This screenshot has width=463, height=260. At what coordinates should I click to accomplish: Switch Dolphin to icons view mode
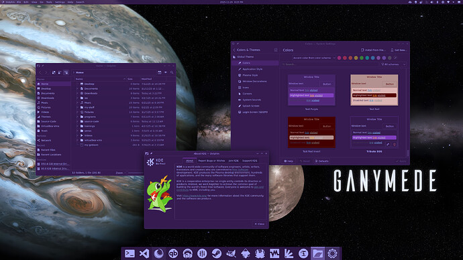tap(54, 72)
